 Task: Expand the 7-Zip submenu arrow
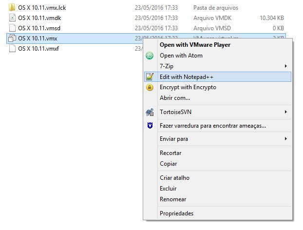point(285,66)
